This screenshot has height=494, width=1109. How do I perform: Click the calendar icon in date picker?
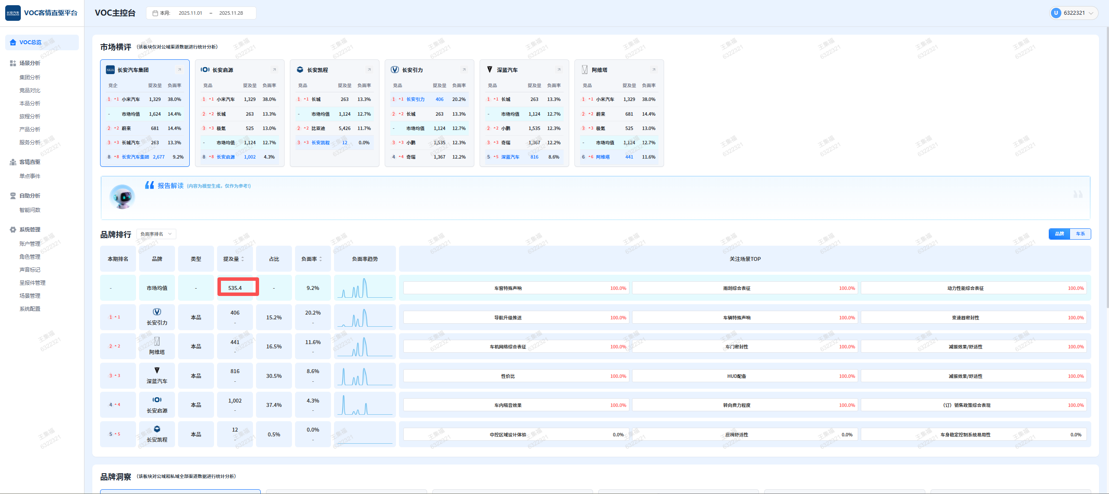[x=155, y=13]
